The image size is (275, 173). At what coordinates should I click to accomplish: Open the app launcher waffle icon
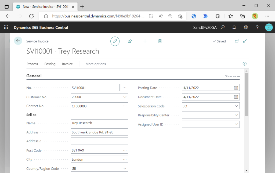pos(6,27)
